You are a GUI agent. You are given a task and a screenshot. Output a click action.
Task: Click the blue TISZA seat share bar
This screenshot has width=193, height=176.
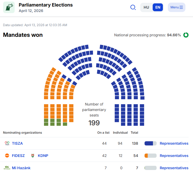coord(150,143)
